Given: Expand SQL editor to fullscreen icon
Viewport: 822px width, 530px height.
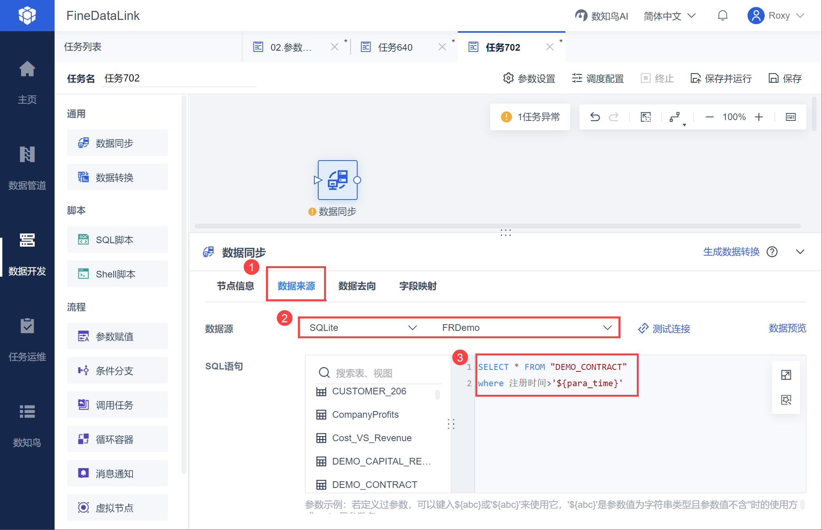Looking at the screenshot, I should pyautogui.click(x=786, y=375).
